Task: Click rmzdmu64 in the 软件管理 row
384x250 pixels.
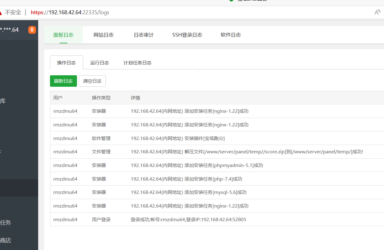Action: 65,138
